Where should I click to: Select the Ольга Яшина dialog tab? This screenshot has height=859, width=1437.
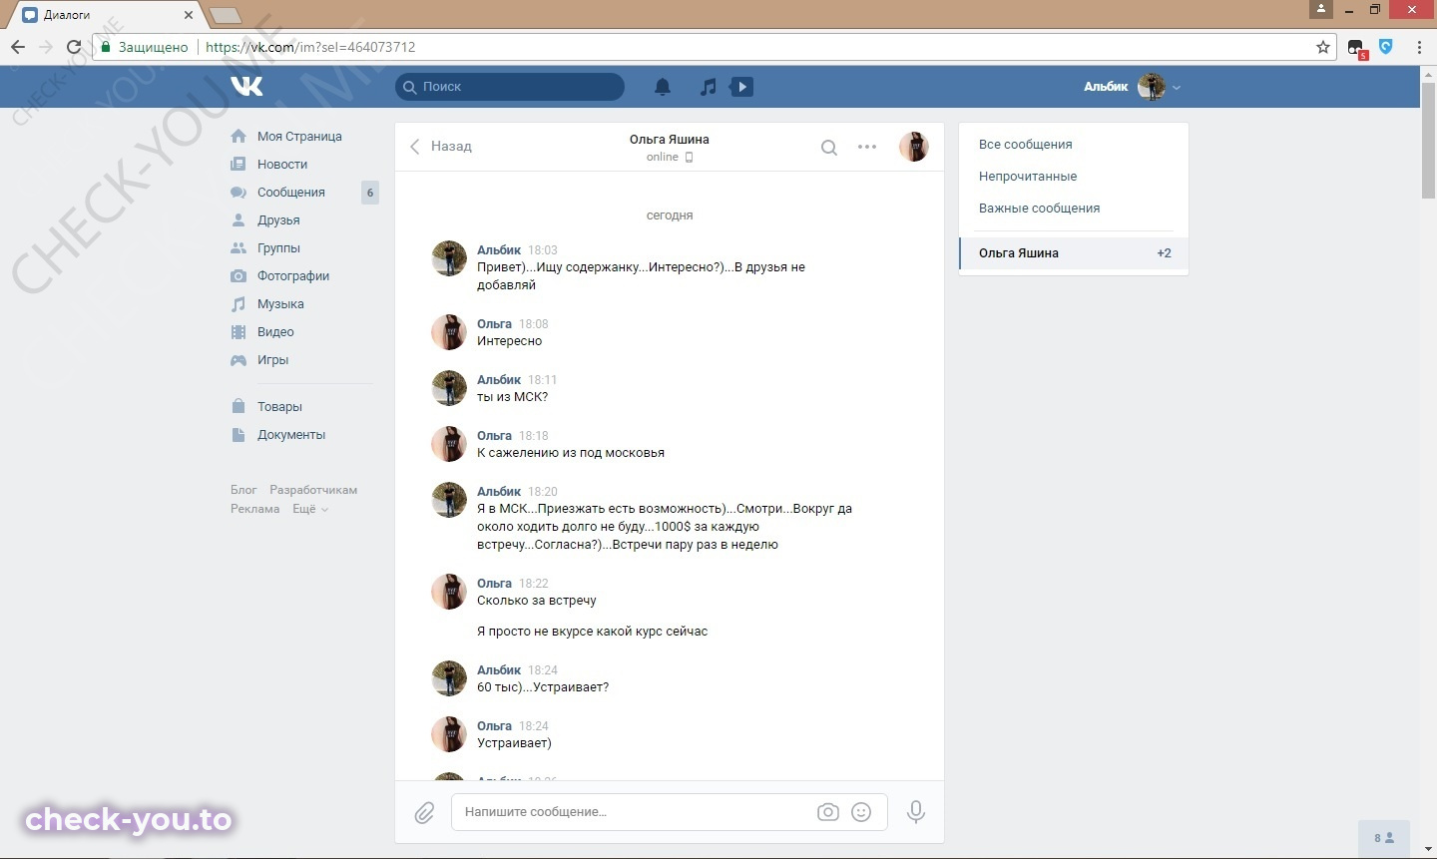point(1074,253)
